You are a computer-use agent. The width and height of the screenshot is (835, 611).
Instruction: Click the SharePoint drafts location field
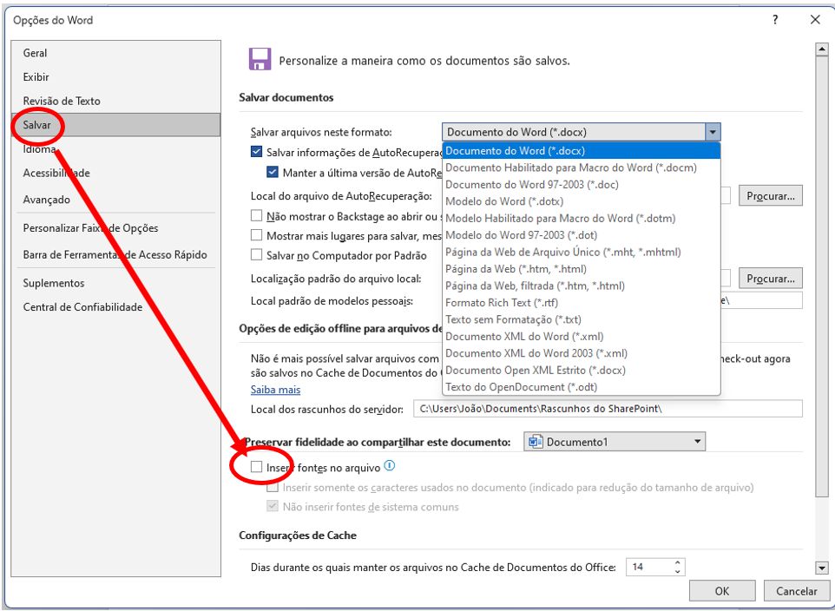tap(608, 408)
